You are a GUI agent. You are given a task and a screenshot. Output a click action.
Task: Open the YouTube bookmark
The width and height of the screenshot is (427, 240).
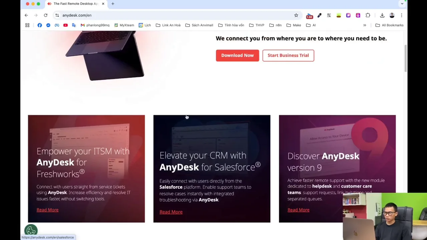pyautogui.click(x=65, y=25)
